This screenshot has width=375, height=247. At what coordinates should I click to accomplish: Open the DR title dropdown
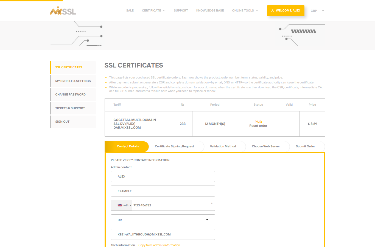pyautogui.click(x=163, y=220)
